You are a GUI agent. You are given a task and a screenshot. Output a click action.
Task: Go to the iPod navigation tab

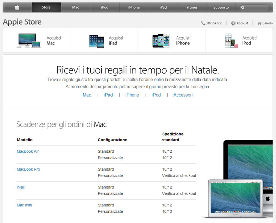[x=105, y=7]
